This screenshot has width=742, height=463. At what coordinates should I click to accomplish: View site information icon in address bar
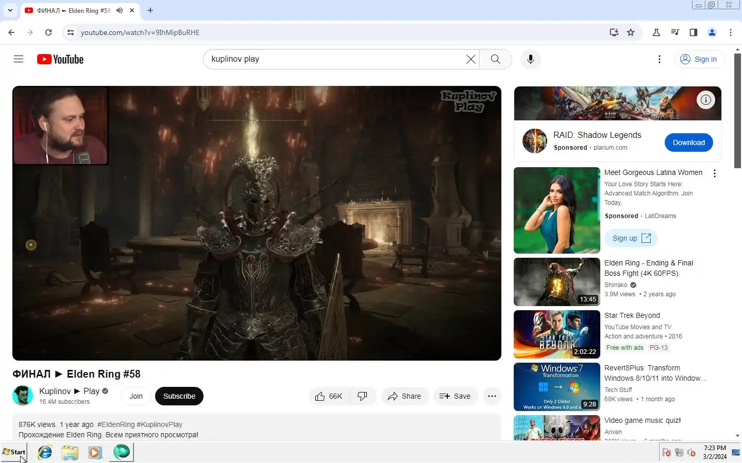click(x=71, y=32)
